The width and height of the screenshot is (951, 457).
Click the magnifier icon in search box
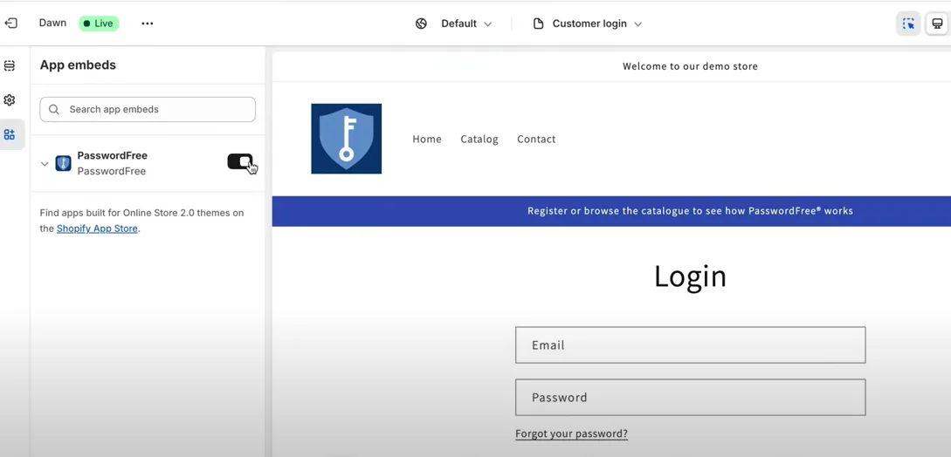click(54, 110)
